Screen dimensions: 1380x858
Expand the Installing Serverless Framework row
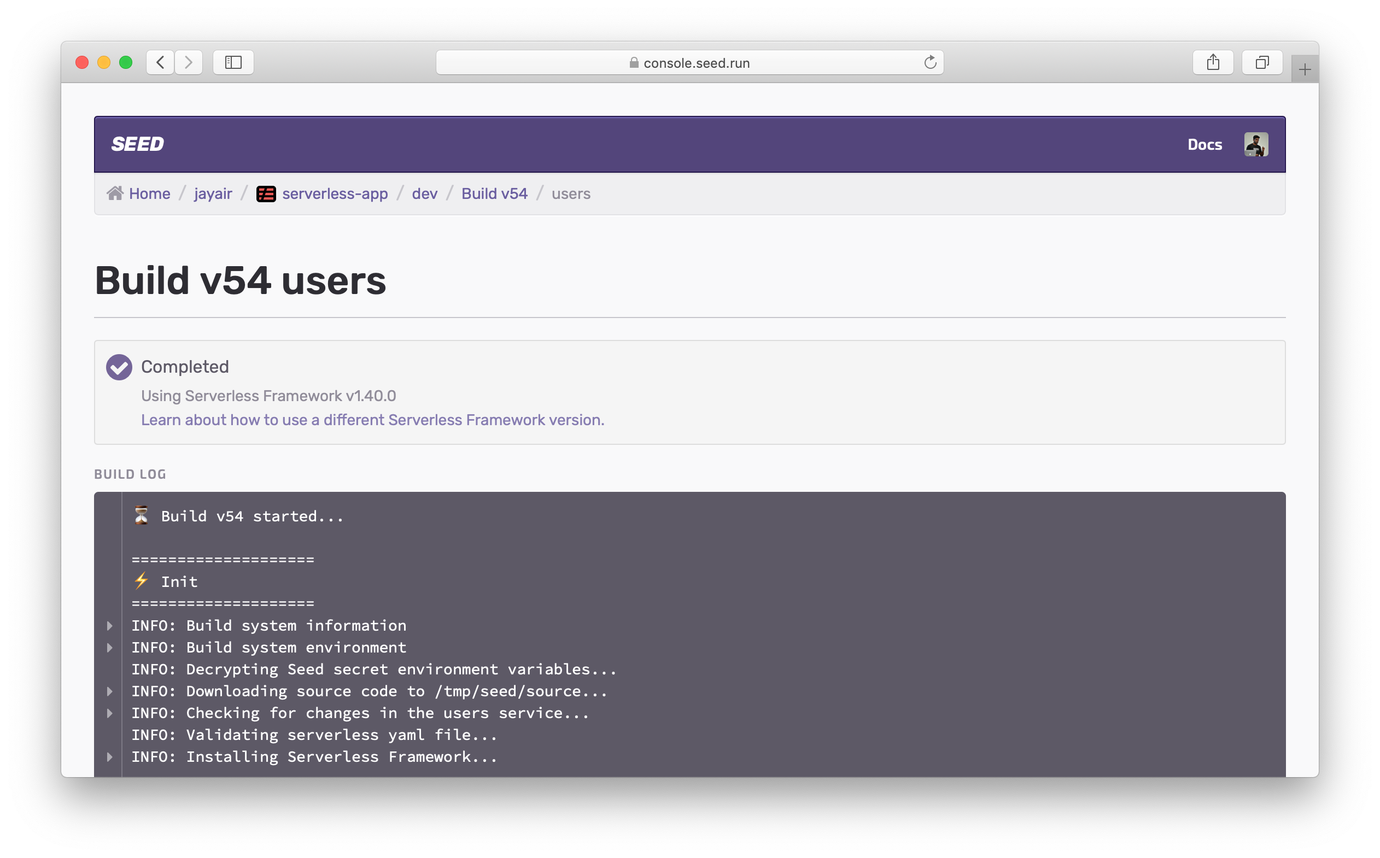click(x=110, y=756)
